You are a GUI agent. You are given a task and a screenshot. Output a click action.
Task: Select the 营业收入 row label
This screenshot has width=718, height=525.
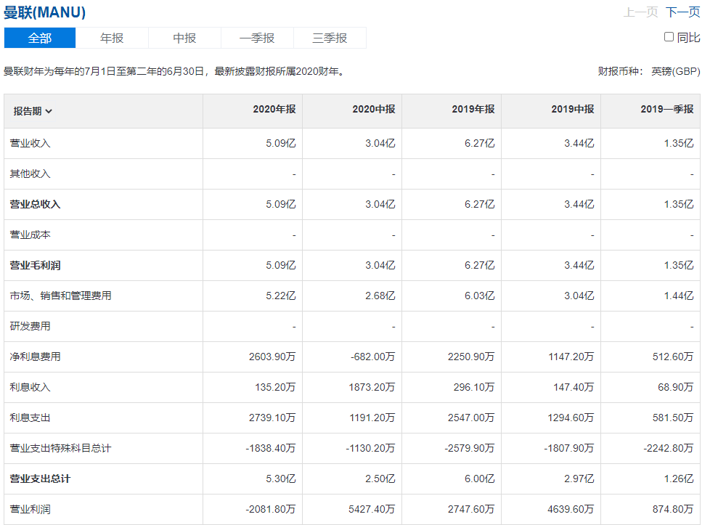(30, 144)
